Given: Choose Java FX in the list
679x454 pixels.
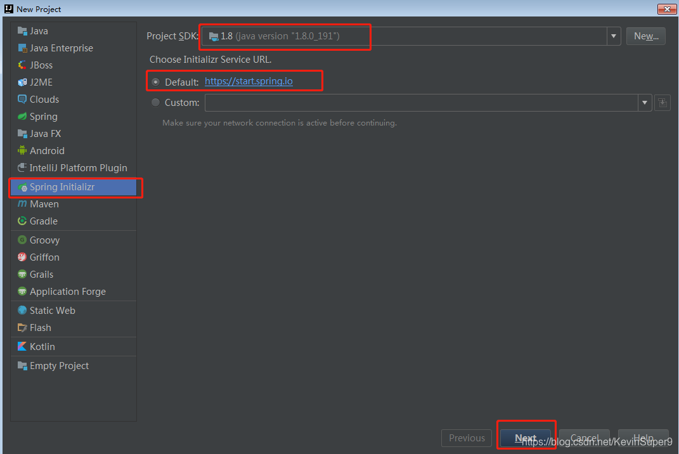Looking at the screenshot, I should pos(74,133).
